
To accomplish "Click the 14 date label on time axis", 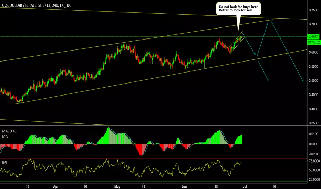I will click(143, 187).
